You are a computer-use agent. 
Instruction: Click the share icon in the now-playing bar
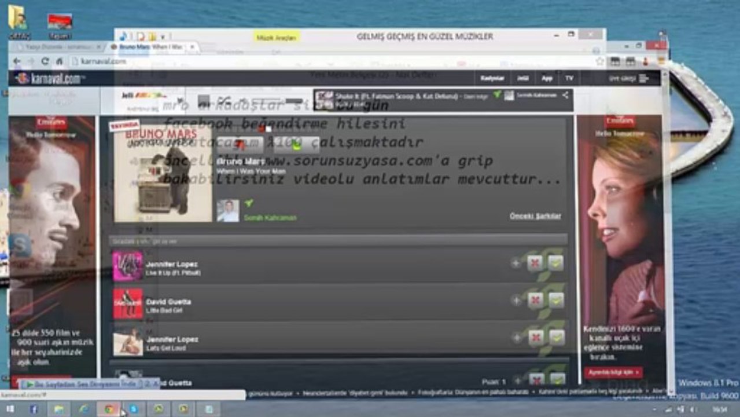click(x=565, y=95)
